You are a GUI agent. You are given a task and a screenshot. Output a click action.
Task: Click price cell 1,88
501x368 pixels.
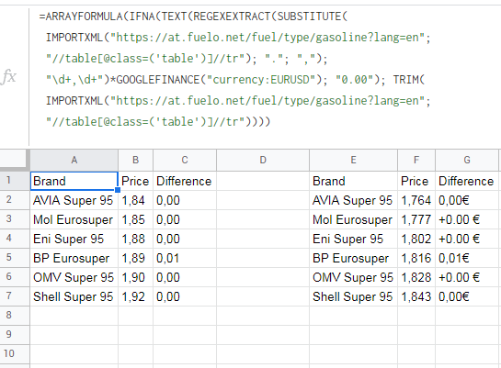point(135,239)
